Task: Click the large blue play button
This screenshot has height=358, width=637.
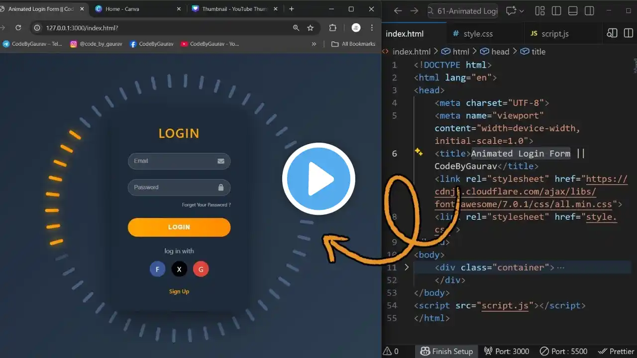Action: point(318,179)
